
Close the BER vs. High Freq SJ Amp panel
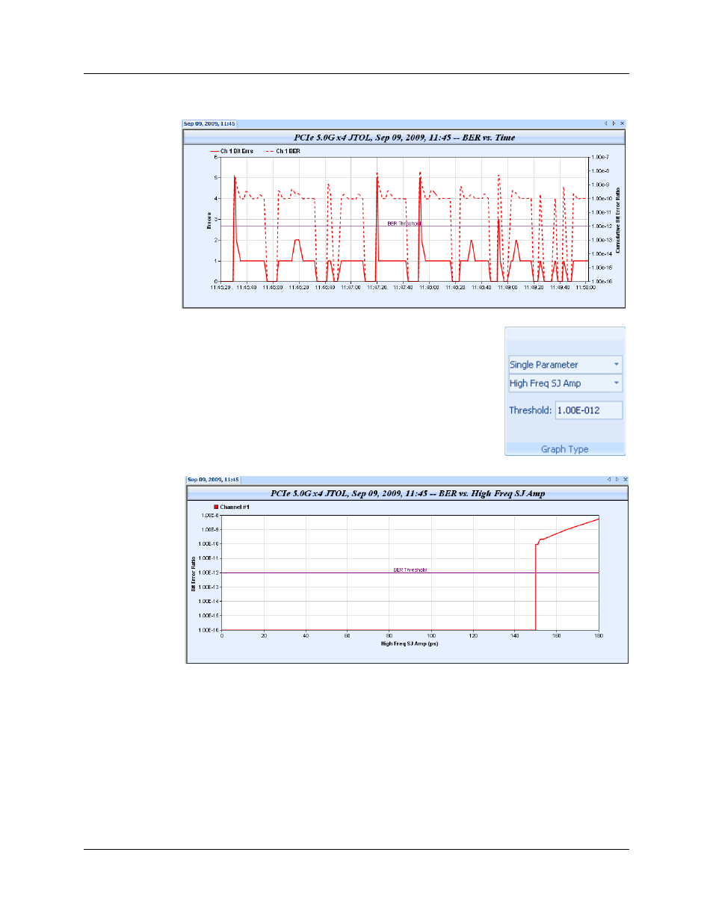point(625,479)
